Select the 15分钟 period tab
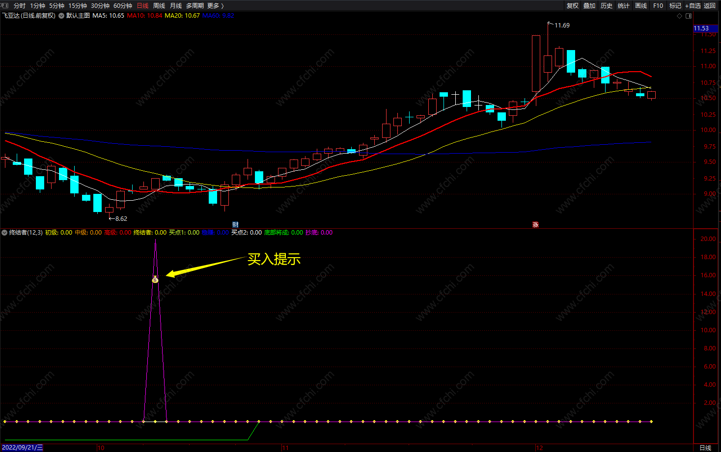 (x=78, y=6)
